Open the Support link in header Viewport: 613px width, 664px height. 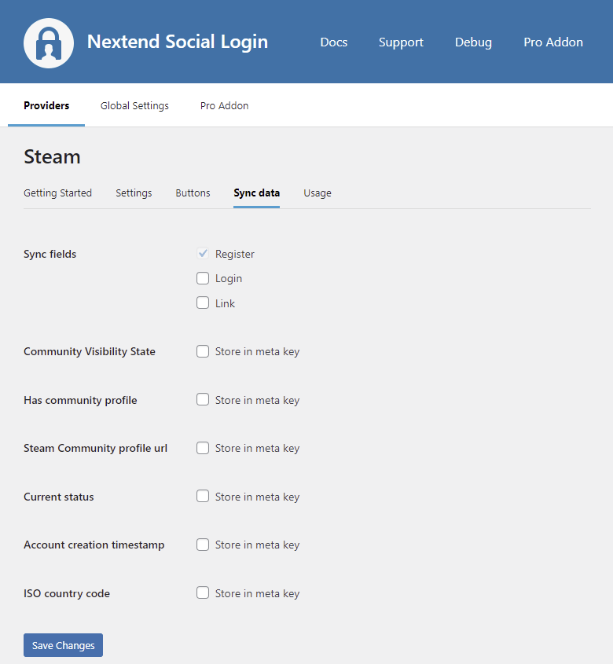pos(401,42)
